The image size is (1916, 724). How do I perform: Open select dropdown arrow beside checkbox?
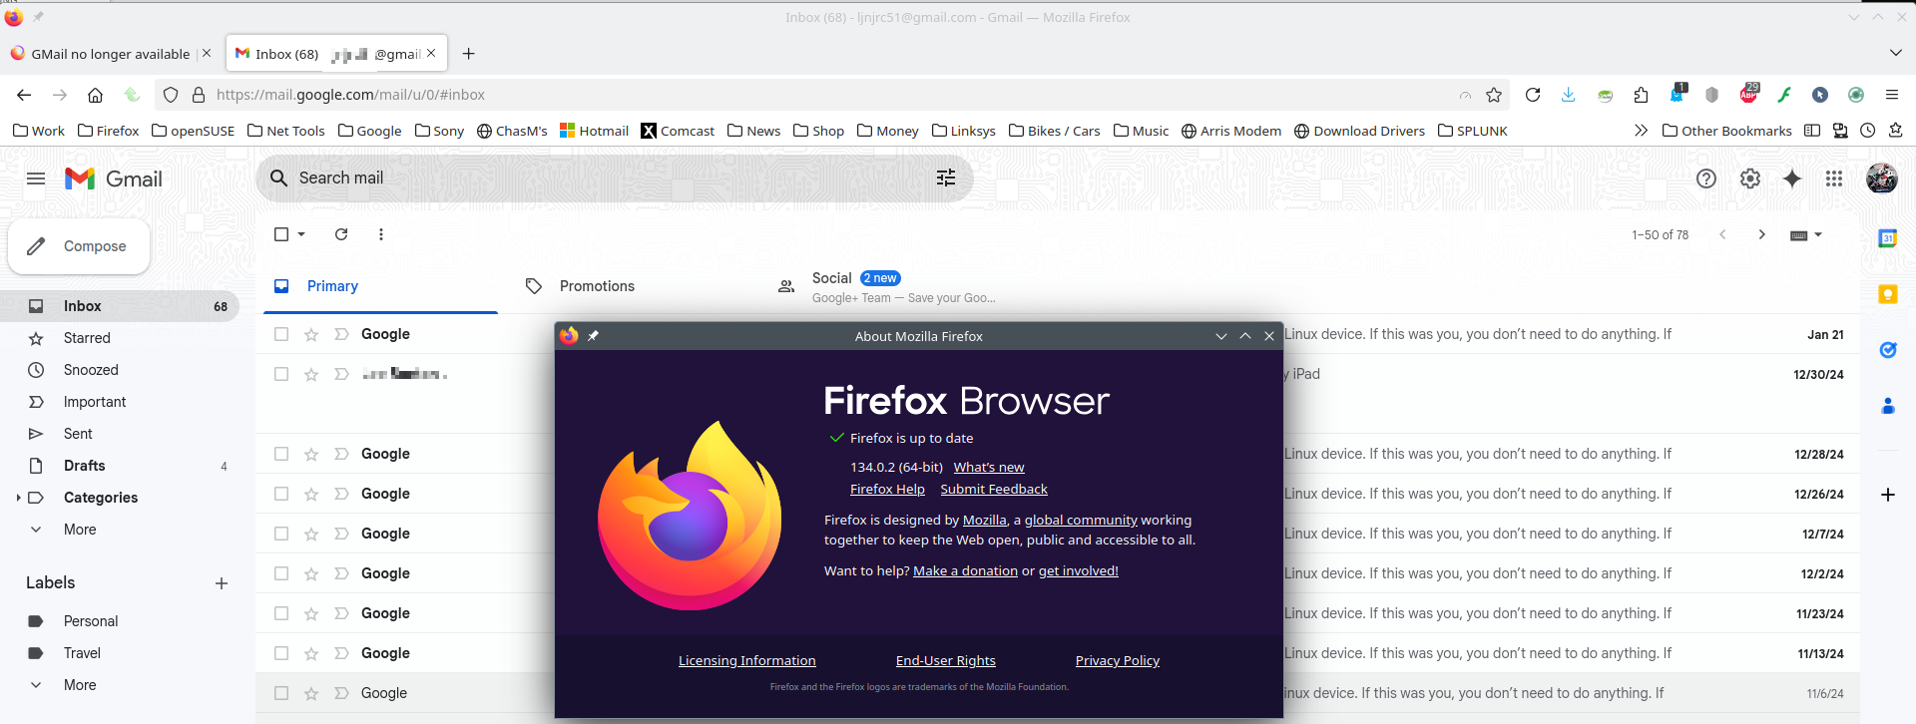[x=301, y=234]
